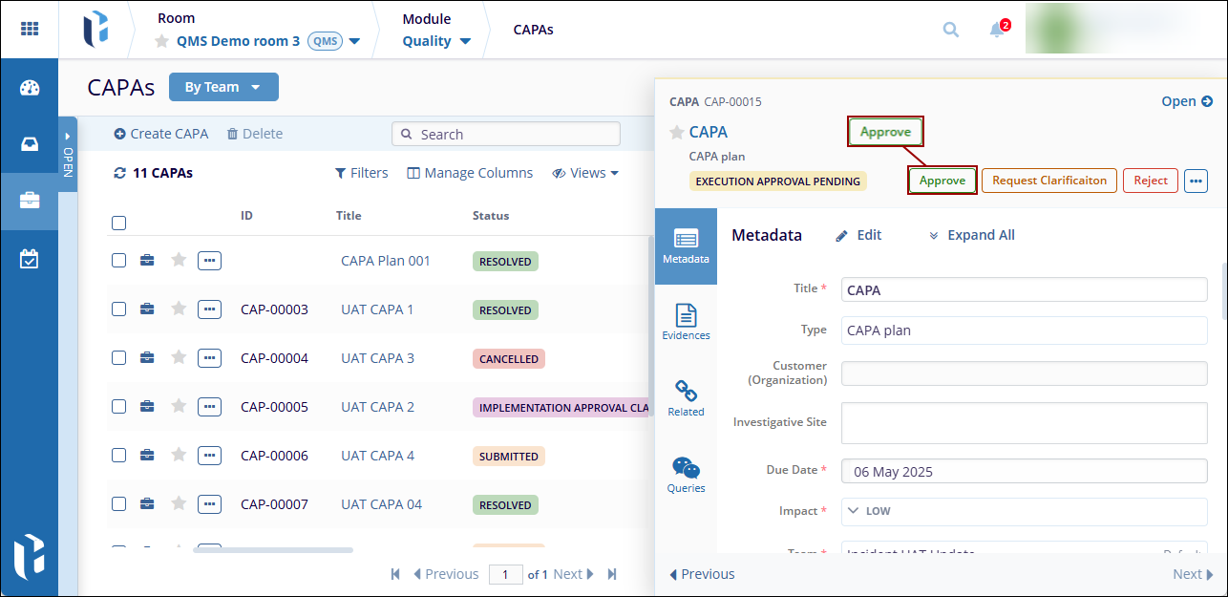The height and width of the screenshot is (597, 1228).
Task: Open the dashboard from the sidebar
Action: (x=30, y=88)
